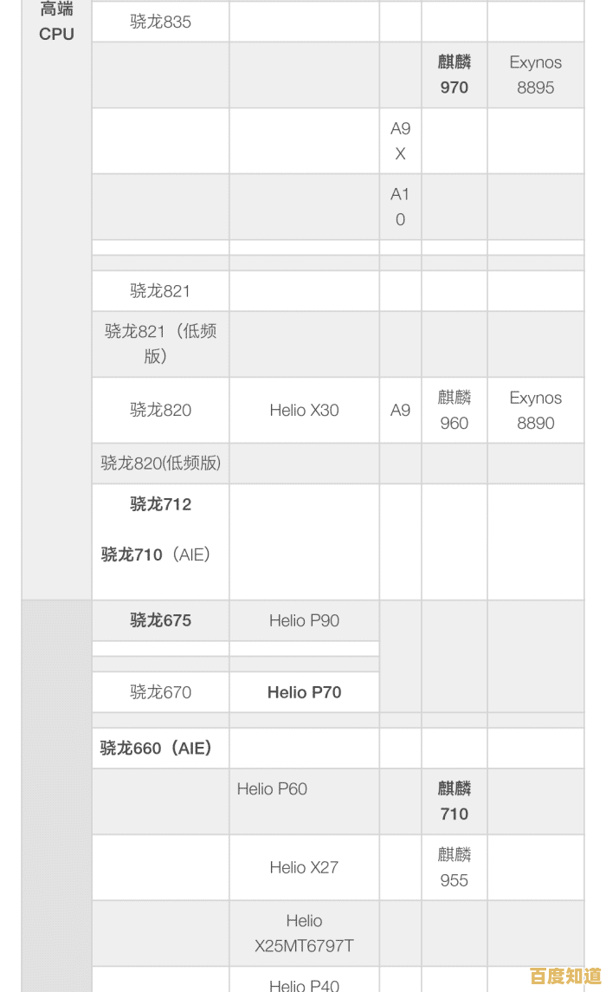
Task: Click the bold 骁龙712 text
Action: (x=160, y=504)
